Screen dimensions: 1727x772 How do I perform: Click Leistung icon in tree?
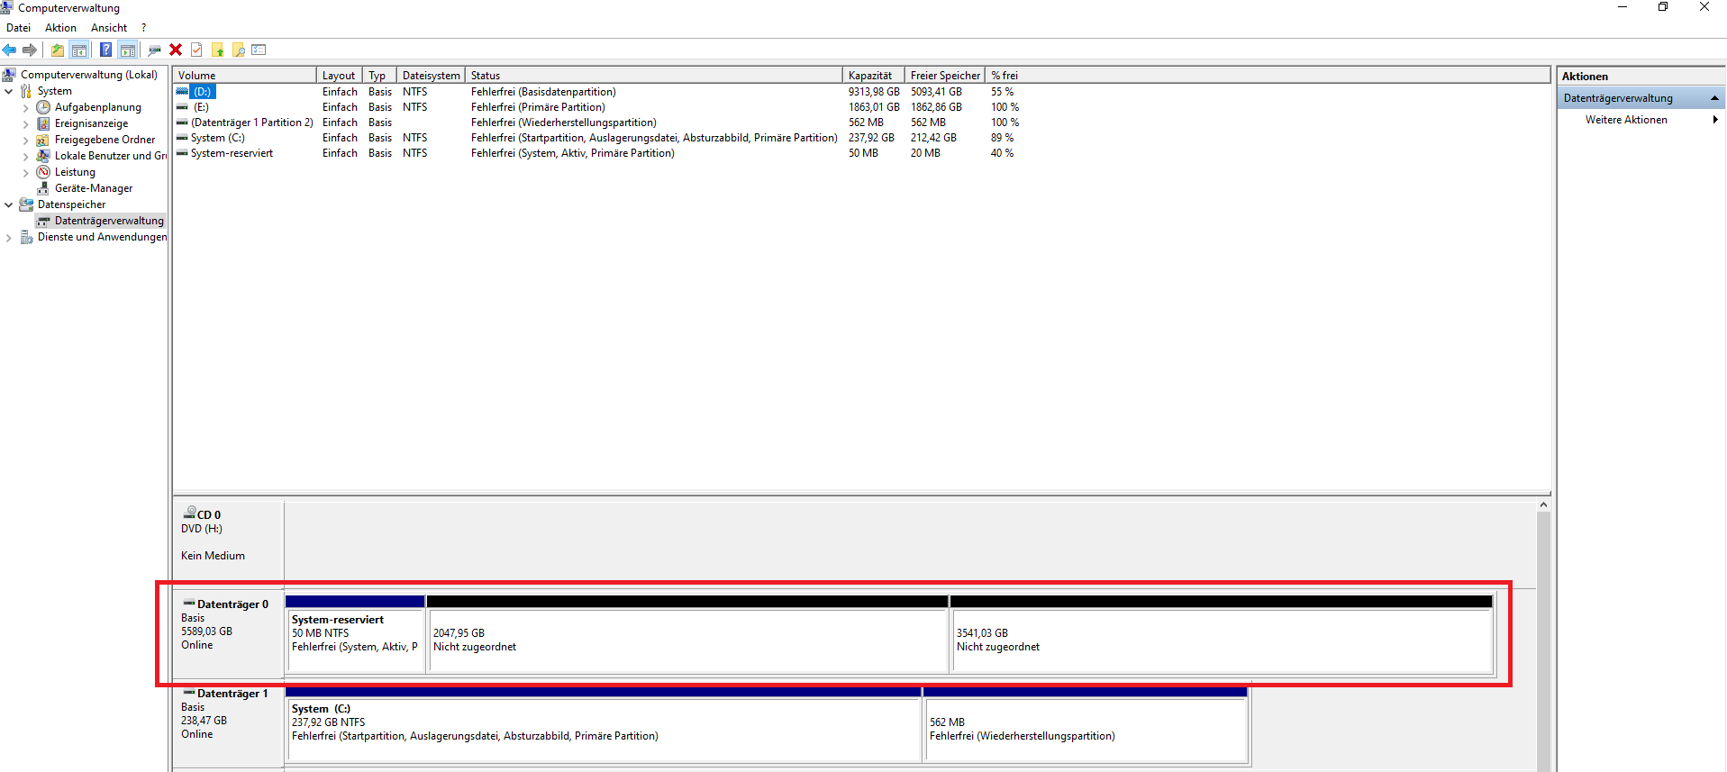(43, 172)
